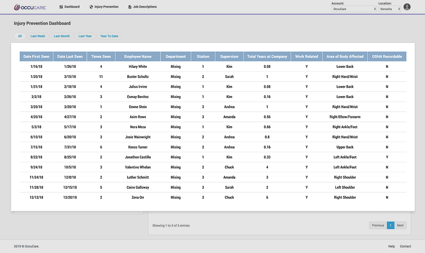Image resolution: width=425 pixels, height=253 pixels.
Task: Click the 1/16/18 first seen date
Action: coord(36,67)
